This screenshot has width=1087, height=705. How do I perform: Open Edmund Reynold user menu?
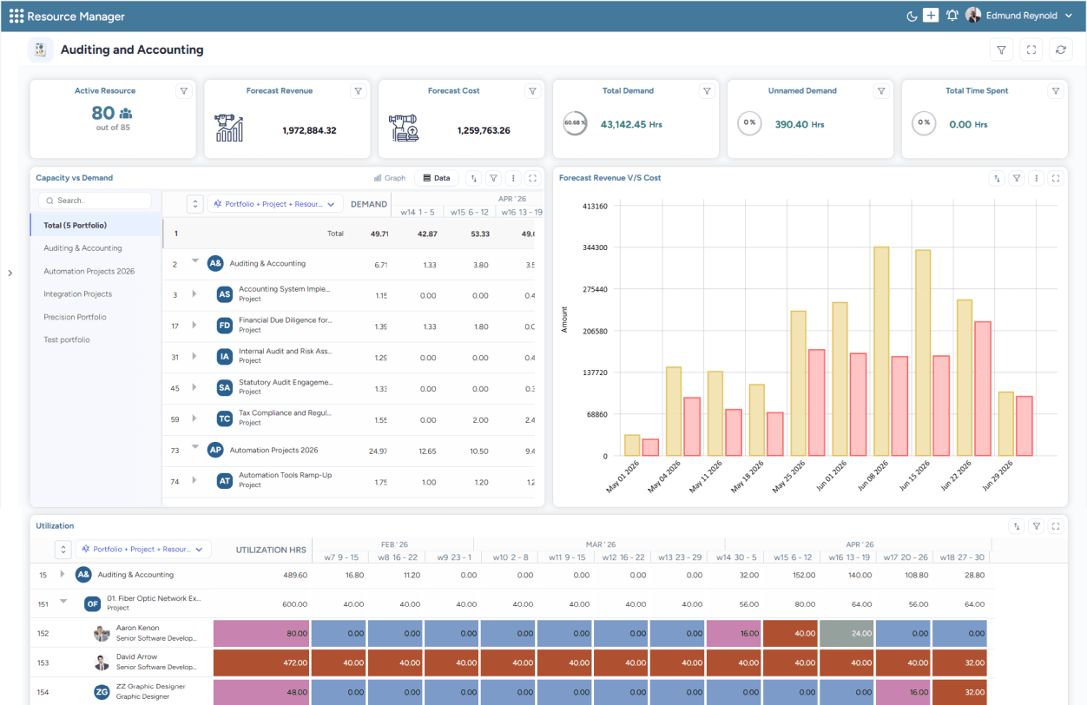[1019, 16]
